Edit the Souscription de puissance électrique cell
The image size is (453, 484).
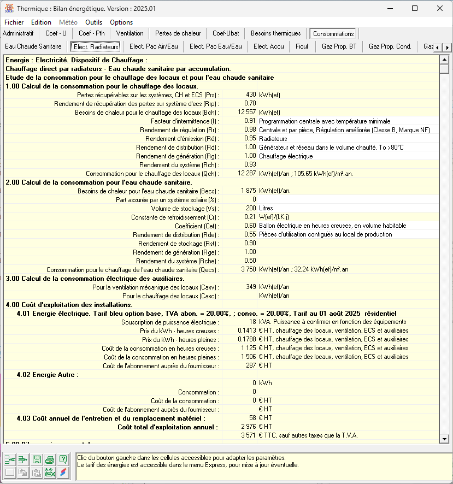[243, 322]
